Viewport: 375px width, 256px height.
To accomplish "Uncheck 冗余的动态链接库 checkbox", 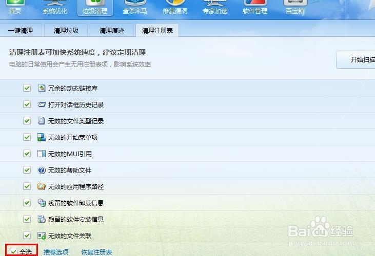I will pos(27,88).
